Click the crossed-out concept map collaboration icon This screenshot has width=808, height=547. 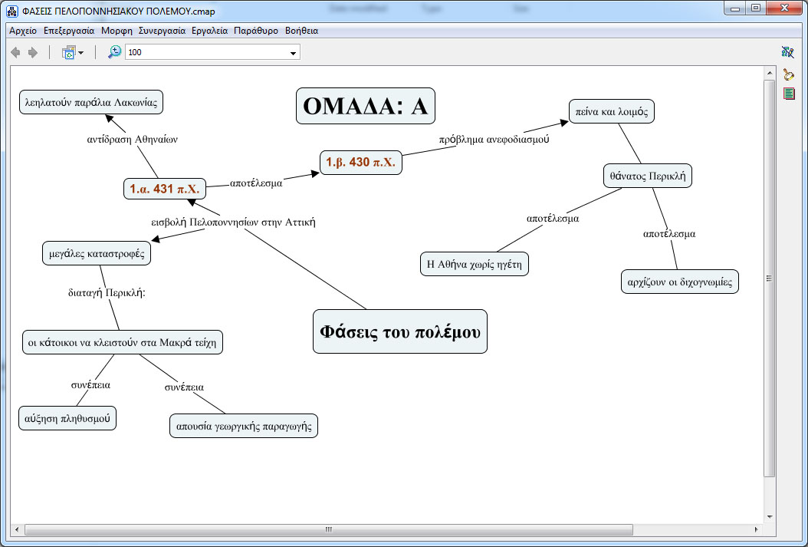click(x=787, y=52)
